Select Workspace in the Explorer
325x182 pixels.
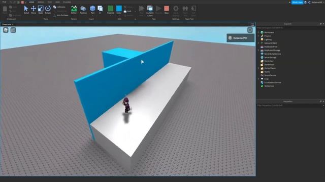pyautogui.click(x=269, y=32)
